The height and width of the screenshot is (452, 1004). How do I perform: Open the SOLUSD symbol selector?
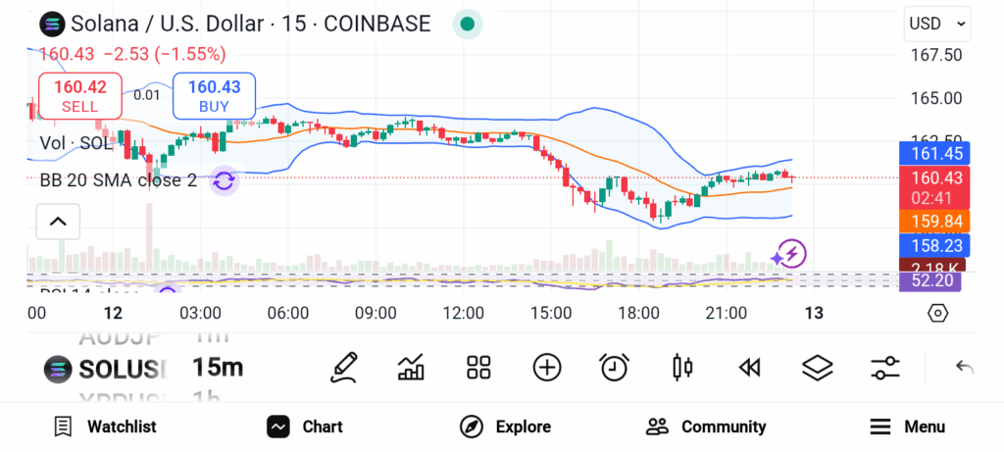106,369
